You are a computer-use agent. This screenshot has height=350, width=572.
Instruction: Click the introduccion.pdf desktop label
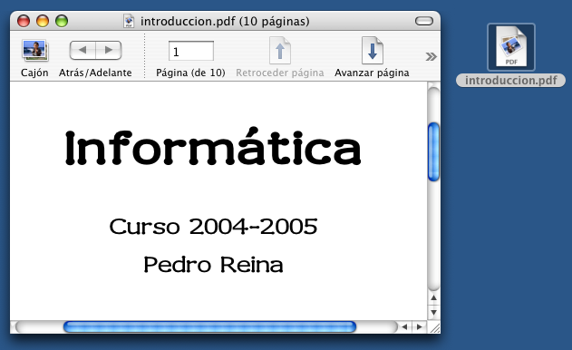click(510, 81)
